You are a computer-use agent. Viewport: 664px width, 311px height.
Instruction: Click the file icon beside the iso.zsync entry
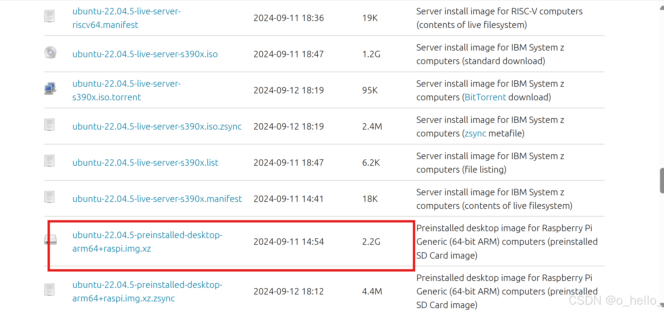click(49, 124)
